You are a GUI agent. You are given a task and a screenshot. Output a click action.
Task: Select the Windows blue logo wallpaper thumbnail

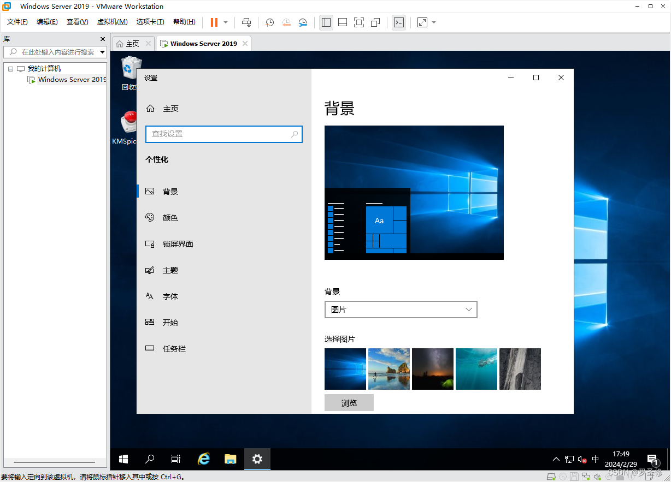(345, 369)
